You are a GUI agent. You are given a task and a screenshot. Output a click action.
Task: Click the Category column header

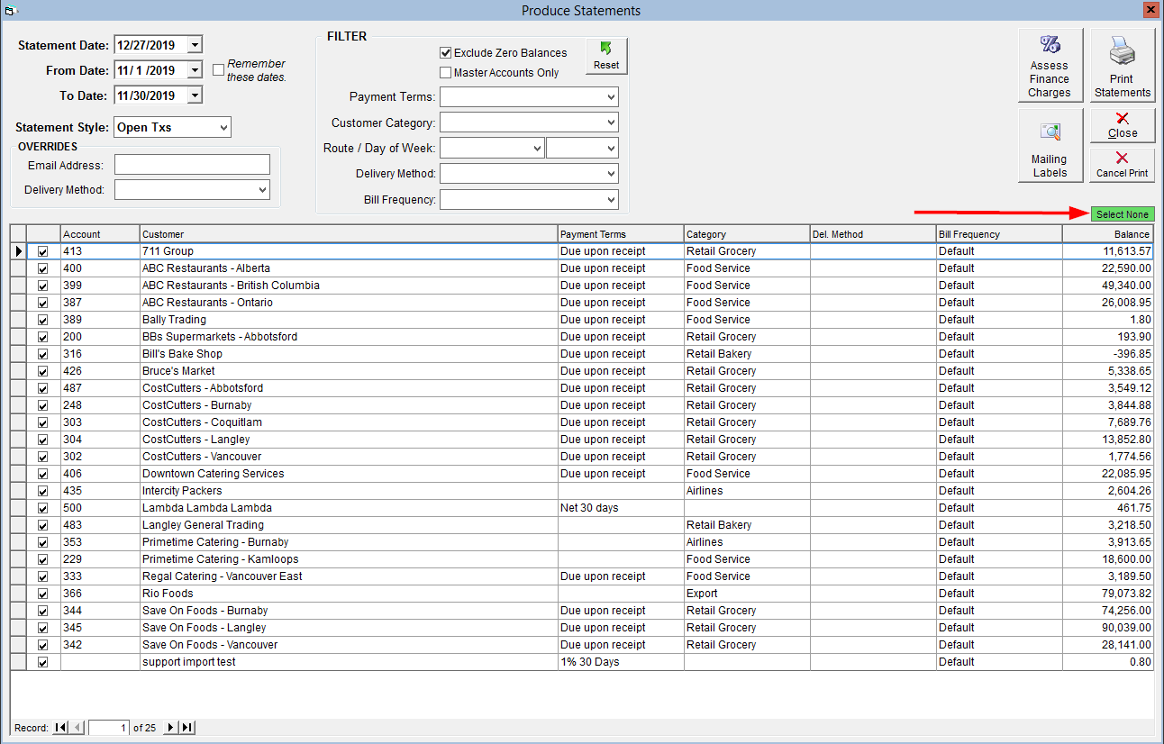(747, 234)
